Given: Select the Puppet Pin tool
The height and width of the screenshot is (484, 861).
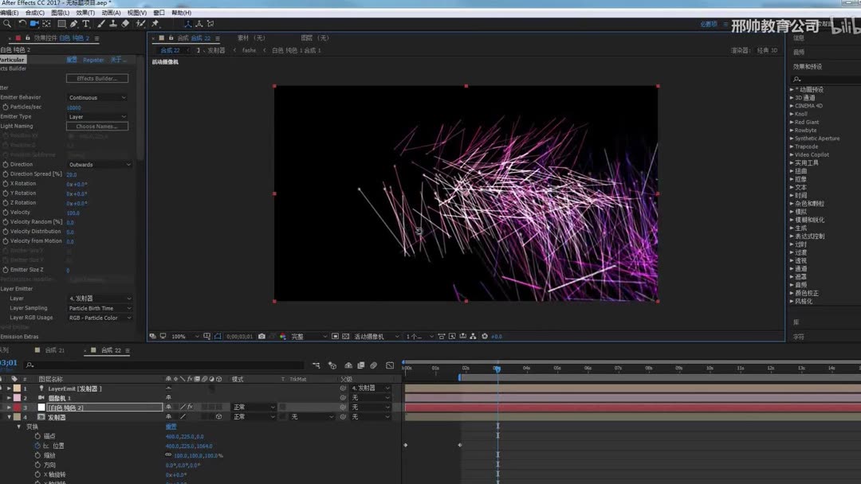Looking at the screenshot, I should pyautogui.click(x=155, y=24).
